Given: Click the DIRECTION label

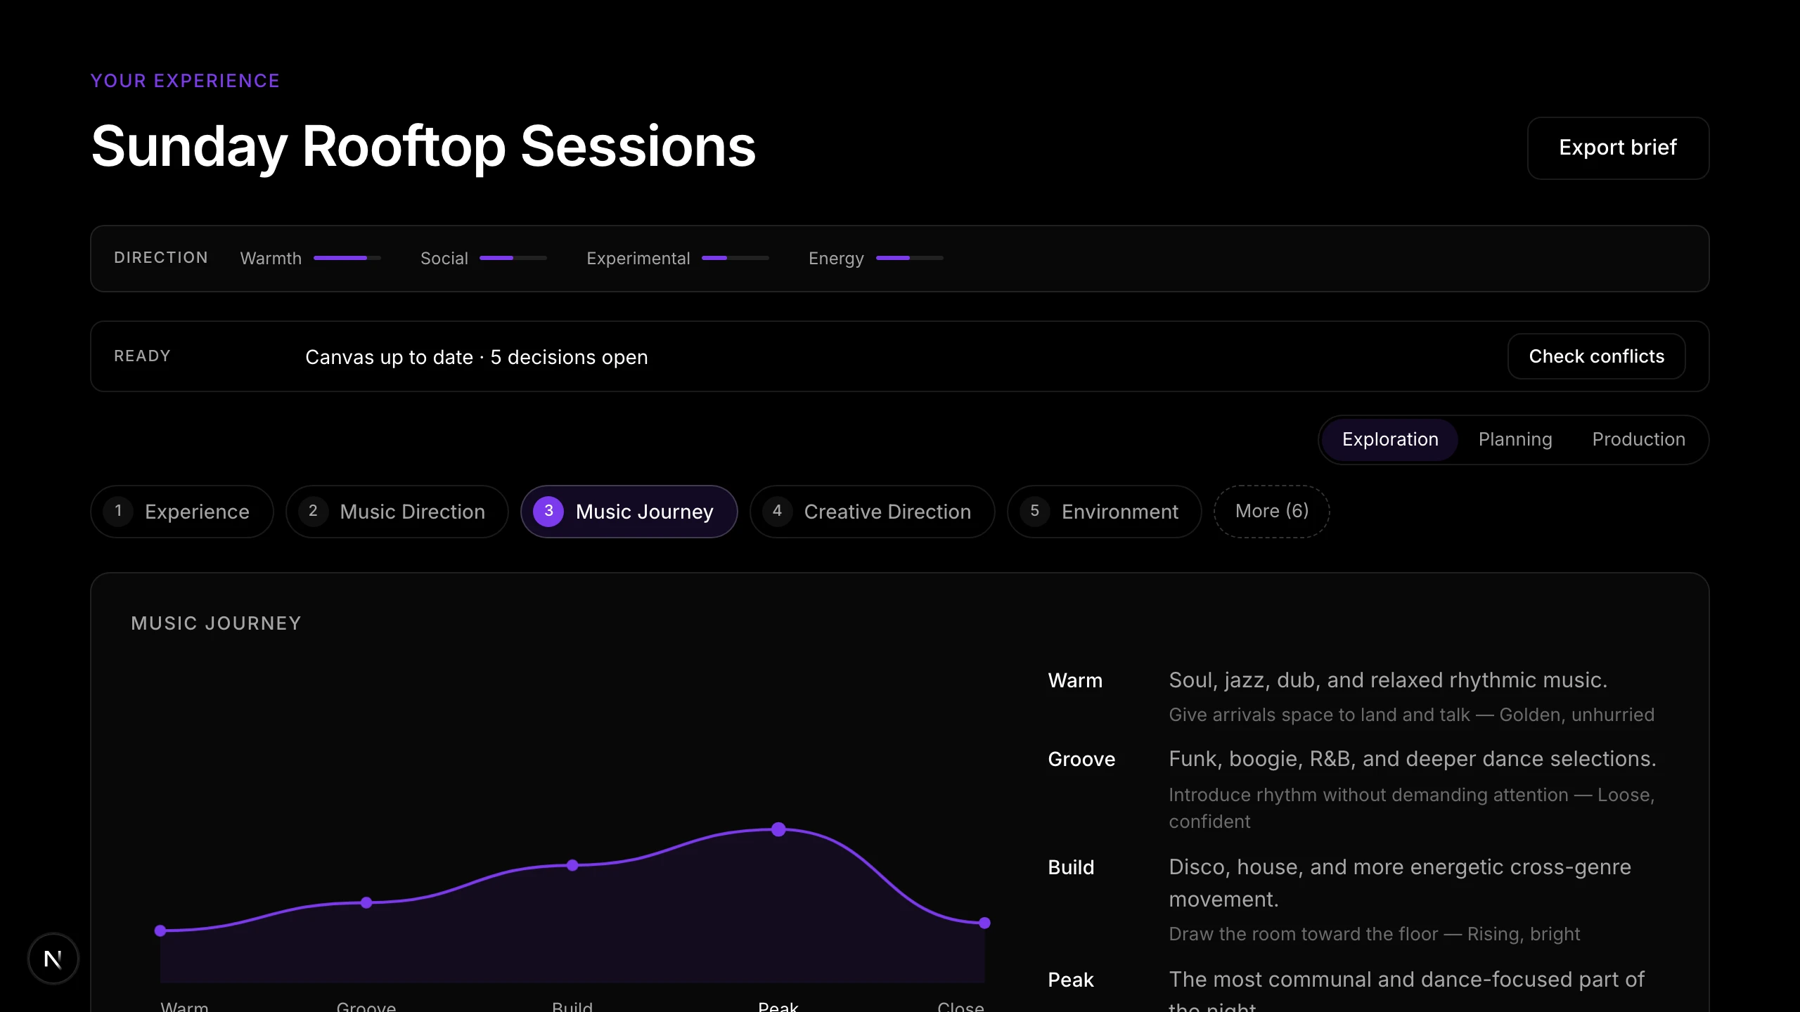Looking at the screenshot, I should coord(161,257).
